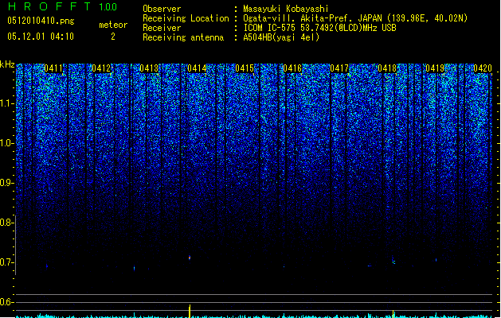
Task: Click the 0413 time marker
Action: click(x=149, y=68)
